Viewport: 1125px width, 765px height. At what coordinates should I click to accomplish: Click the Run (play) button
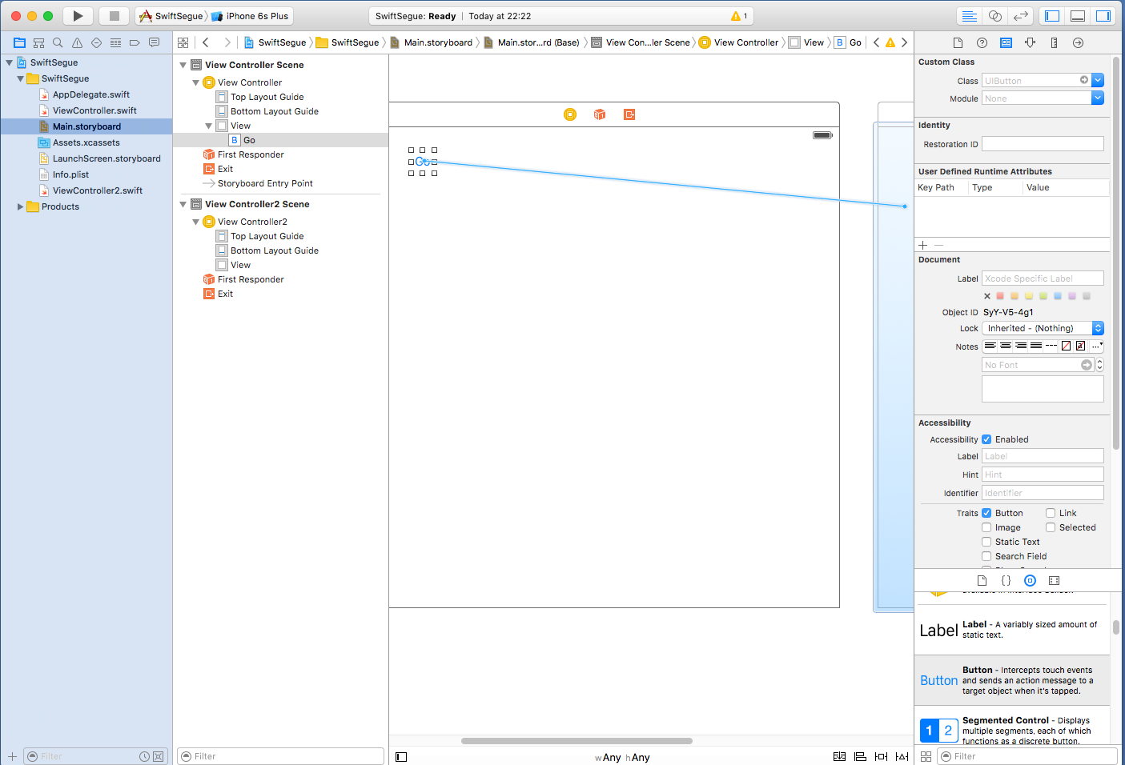78,16
